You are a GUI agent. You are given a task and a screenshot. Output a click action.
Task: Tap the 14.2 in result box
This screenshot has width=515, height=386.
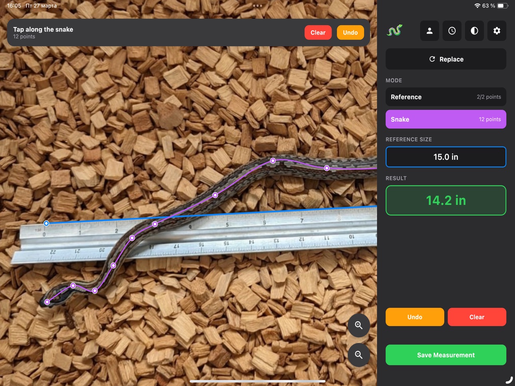tap(446, 200)
